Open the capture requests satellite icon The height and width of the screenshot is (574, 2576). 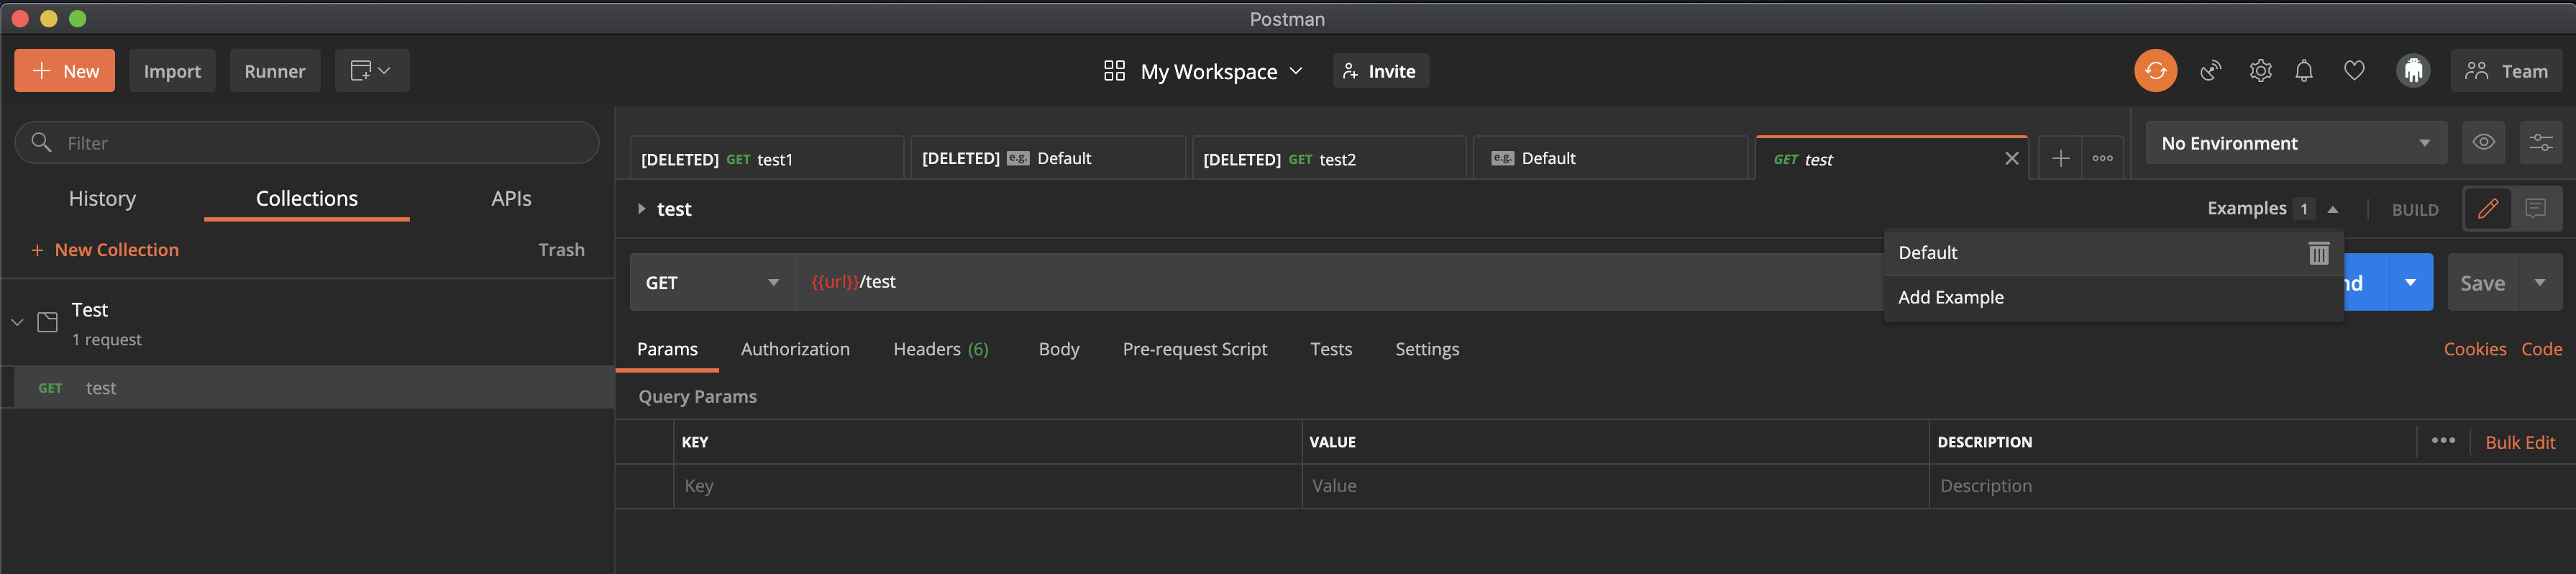point(2210,71)
